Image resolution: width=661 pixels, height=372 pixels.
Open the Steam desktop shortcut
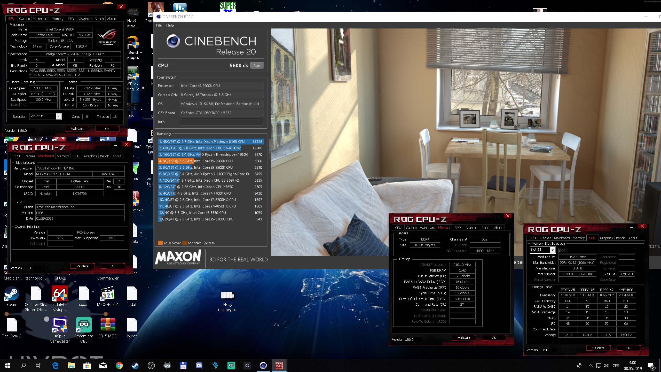pyautogui.click(x=12, y=296)
